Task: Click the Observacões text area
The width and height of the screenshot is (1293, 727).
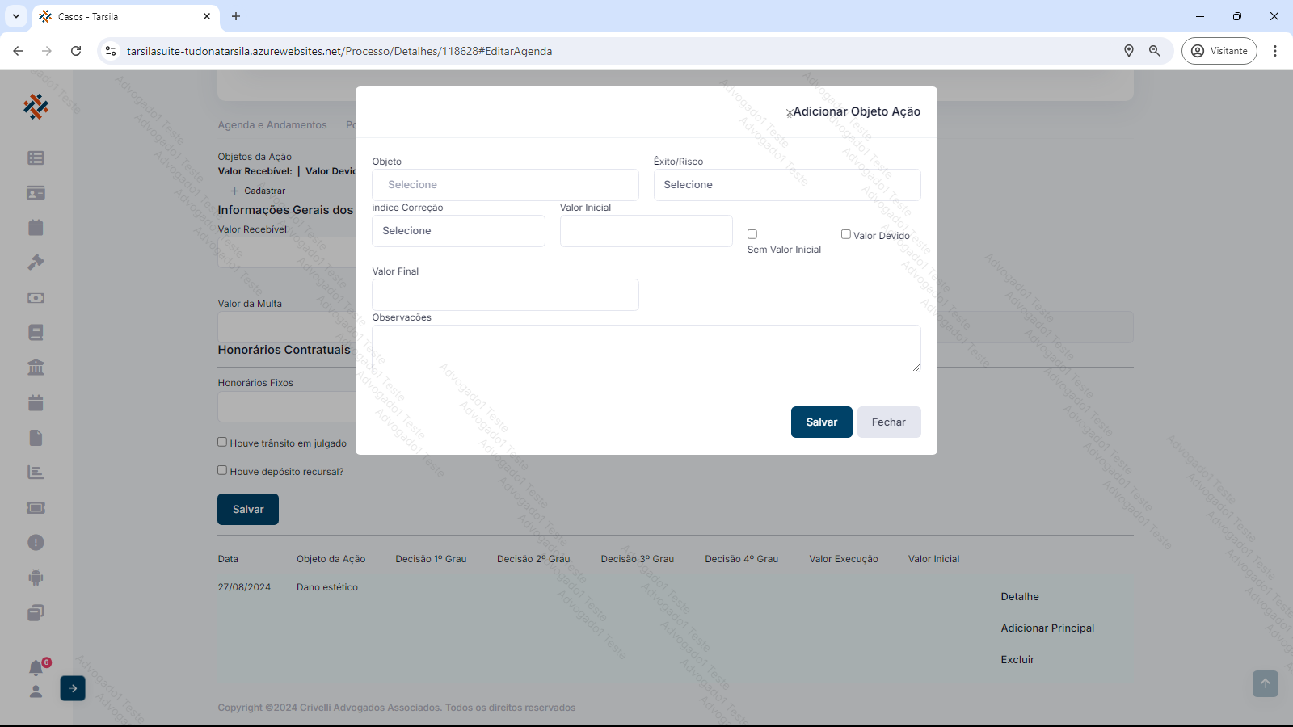Action: (x=646, y=348)
